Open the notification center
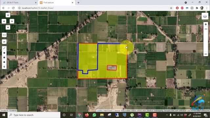Image resolution: width=210 pixels, height=118 pixels. 205,115
